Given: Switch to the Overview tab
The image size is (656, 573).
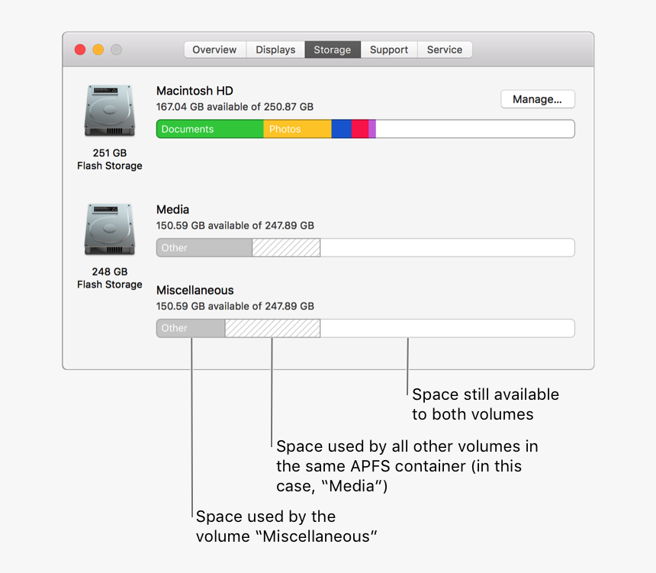Looking at the screenshot, I should tap(214, 49).
